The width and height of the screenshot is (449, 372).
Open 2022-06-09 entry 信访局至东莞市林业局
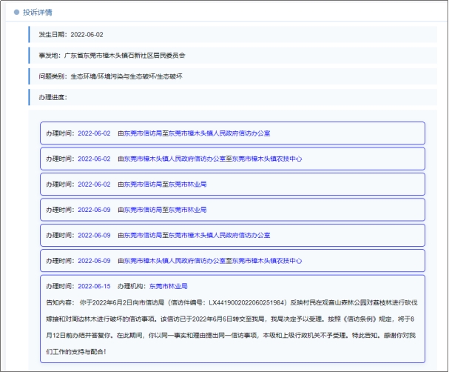[x=232, y=210]
